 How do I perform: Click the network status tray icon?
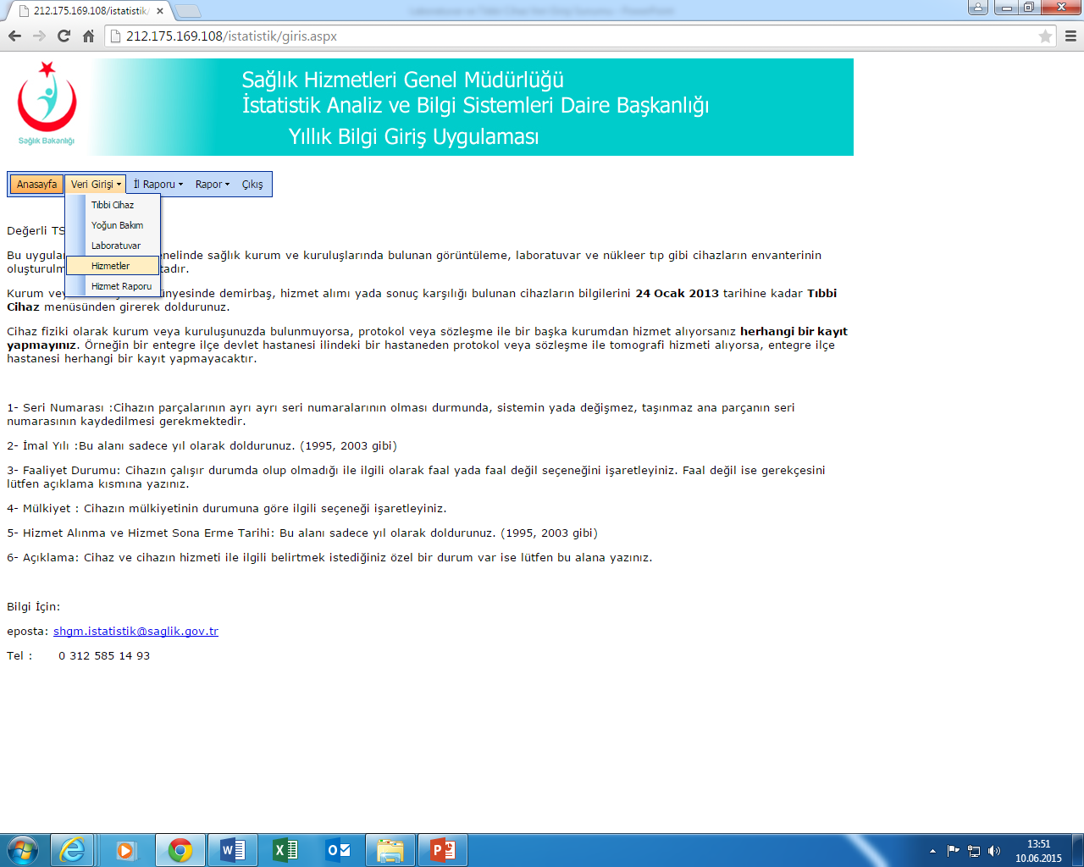(974, 851)
